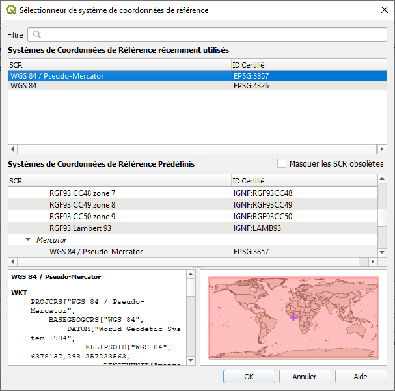
Task: Select the WGS 84 row in the recently used list
Action: pos(198,86)
